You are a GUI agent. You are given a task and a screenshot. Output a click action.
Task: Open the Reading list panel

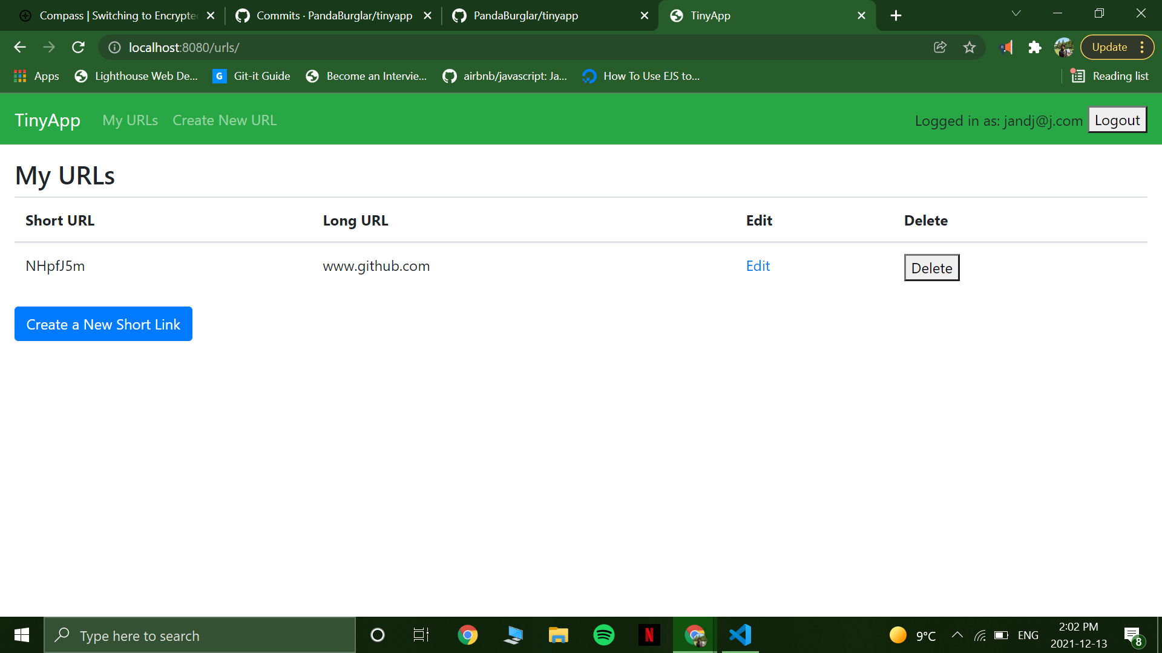pyautogui.click(x=1109, y=76)
